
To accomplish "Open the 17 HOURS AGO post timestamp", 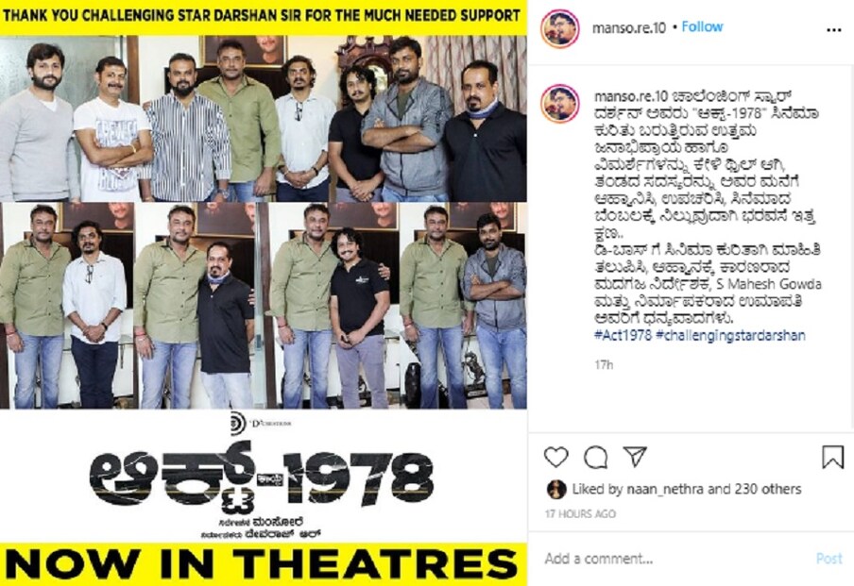I will coord(581,513).
